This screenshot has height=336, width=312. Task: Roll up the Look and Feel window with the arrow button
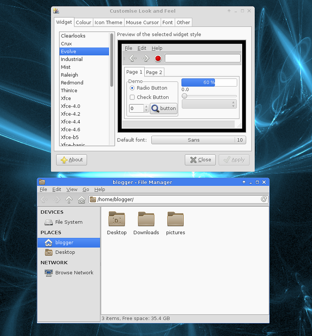pos(229,11)
